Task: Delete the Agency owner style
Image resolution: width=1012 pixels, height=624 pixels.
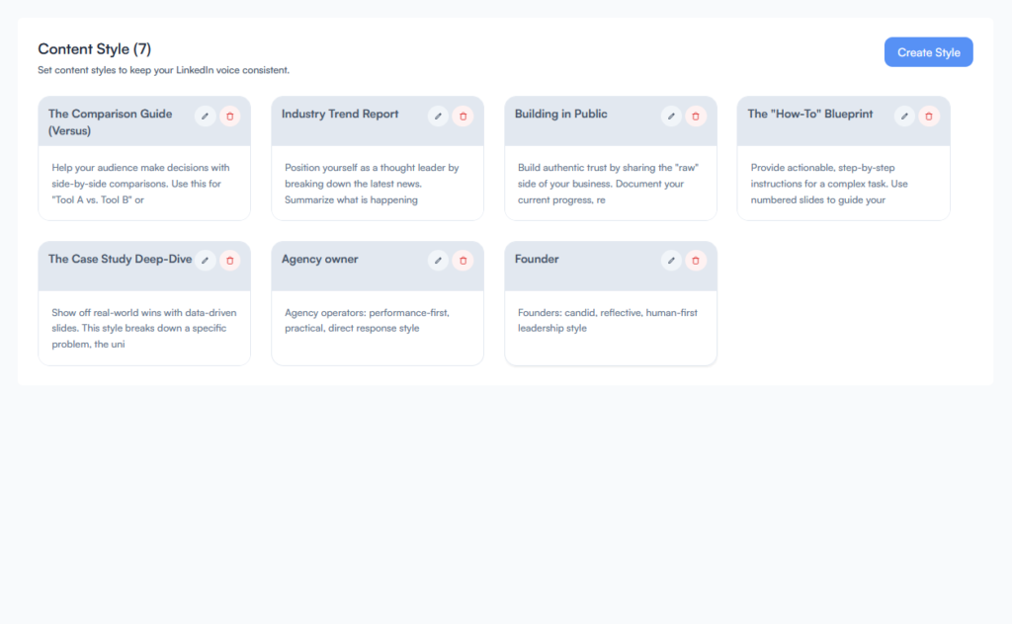Action: 463,261
